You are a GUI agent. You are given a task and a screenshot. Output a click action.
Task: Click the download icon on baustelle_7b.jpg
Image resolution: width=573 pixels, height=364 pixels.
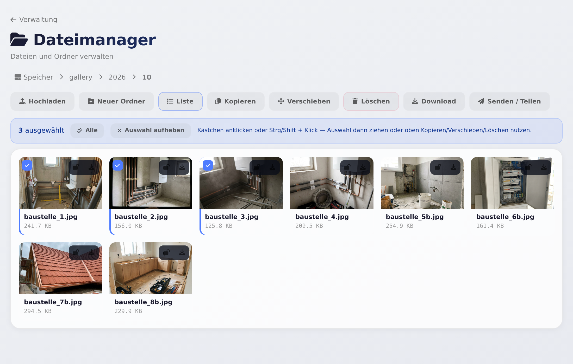91,252
